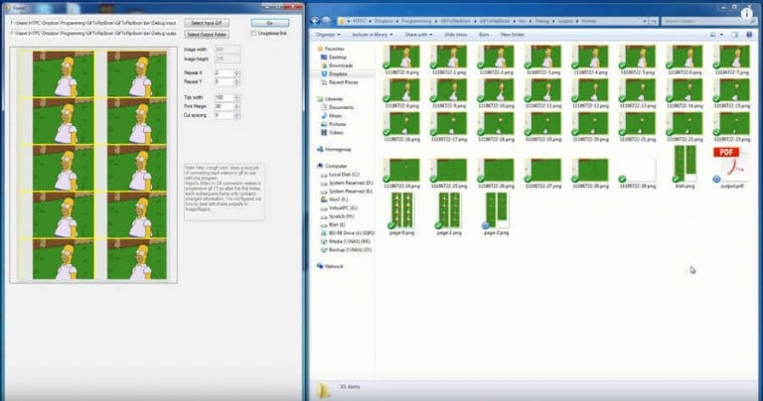Viewport: 763px width, 401px height.
Task: Go to Debug in the address breadcrumb
Action: pos(541,21)
